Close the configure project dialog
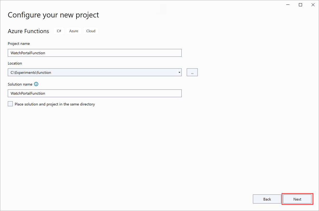Viewport: 319px width, 211px height. (x=313, y=5)
